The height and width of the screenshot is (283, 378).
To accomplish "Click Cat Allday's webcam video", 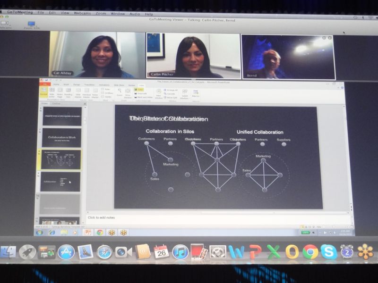I will 97,55.
